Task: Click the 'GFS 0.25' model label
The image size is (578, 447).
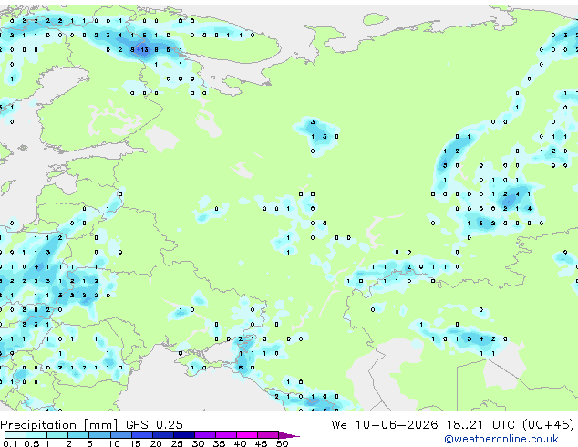Action: 154,424
